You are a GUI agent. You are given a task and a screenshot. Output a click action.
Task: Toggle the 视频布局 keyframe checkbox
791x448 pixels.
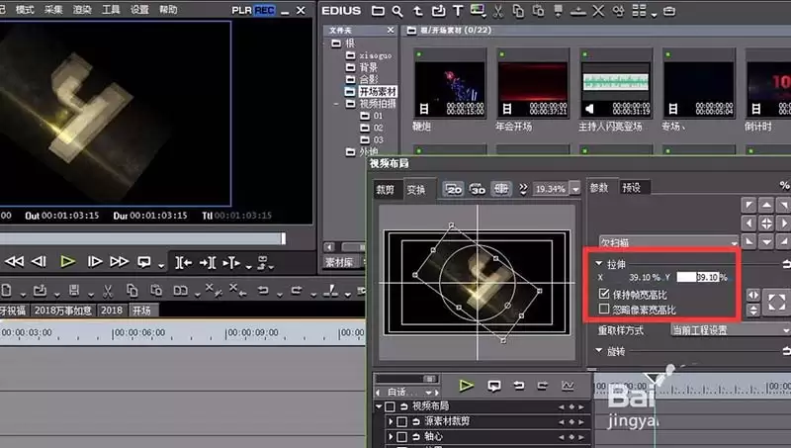390,406
